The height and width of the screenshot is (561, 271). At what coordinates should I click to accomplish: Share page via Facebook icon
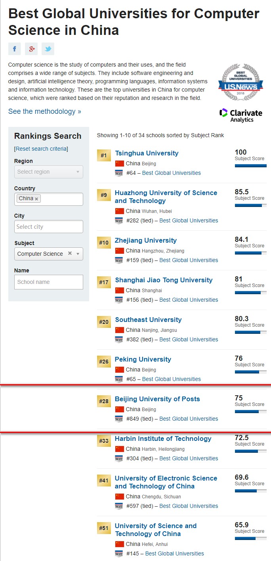(x=15, y=49)
